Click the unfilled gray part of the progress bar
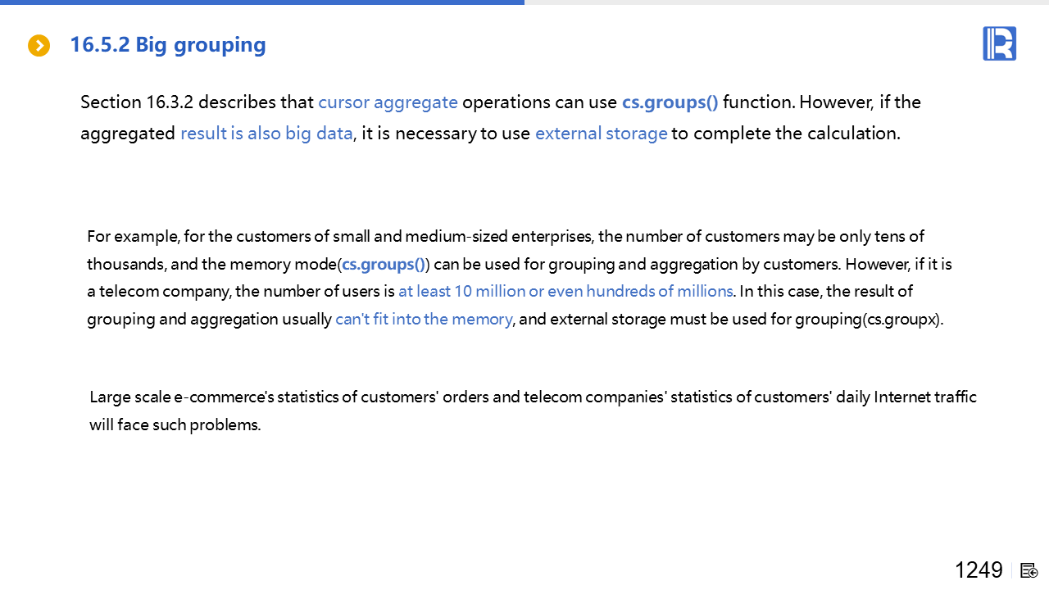The width and height of the screenshot is (1049, 590). 787,2
